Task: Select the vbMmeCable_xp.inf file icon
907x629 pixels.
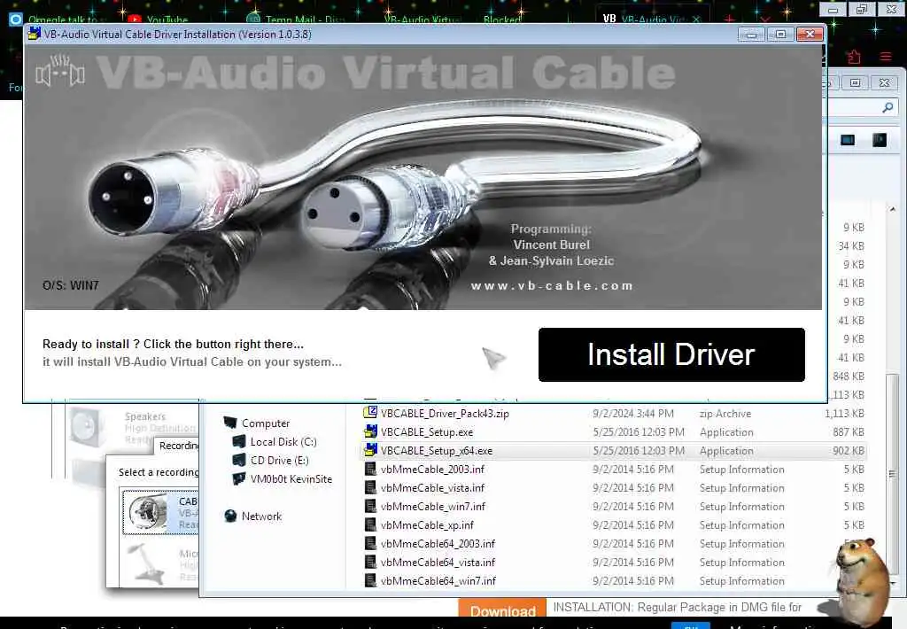Action: 370,524
